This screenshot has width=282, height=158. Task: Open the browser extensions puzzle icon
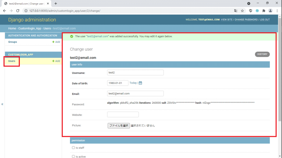264,11
